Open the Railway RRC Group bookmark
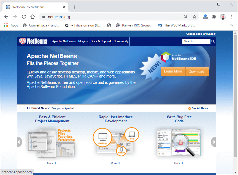238x175 pixels. coord(134,25)
